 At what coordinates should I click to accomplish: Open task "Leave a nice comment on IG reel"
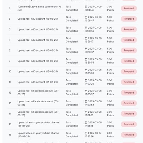[x=39, y=8]
